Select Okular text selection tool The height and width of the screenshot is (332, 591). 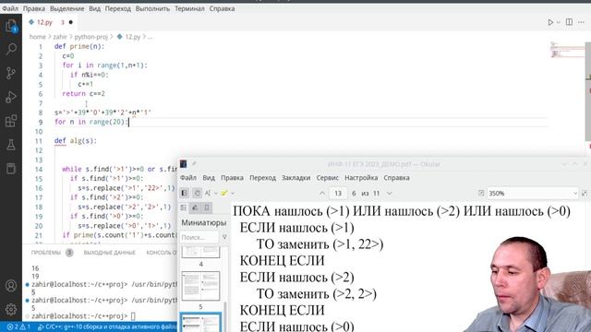[208, 193]
